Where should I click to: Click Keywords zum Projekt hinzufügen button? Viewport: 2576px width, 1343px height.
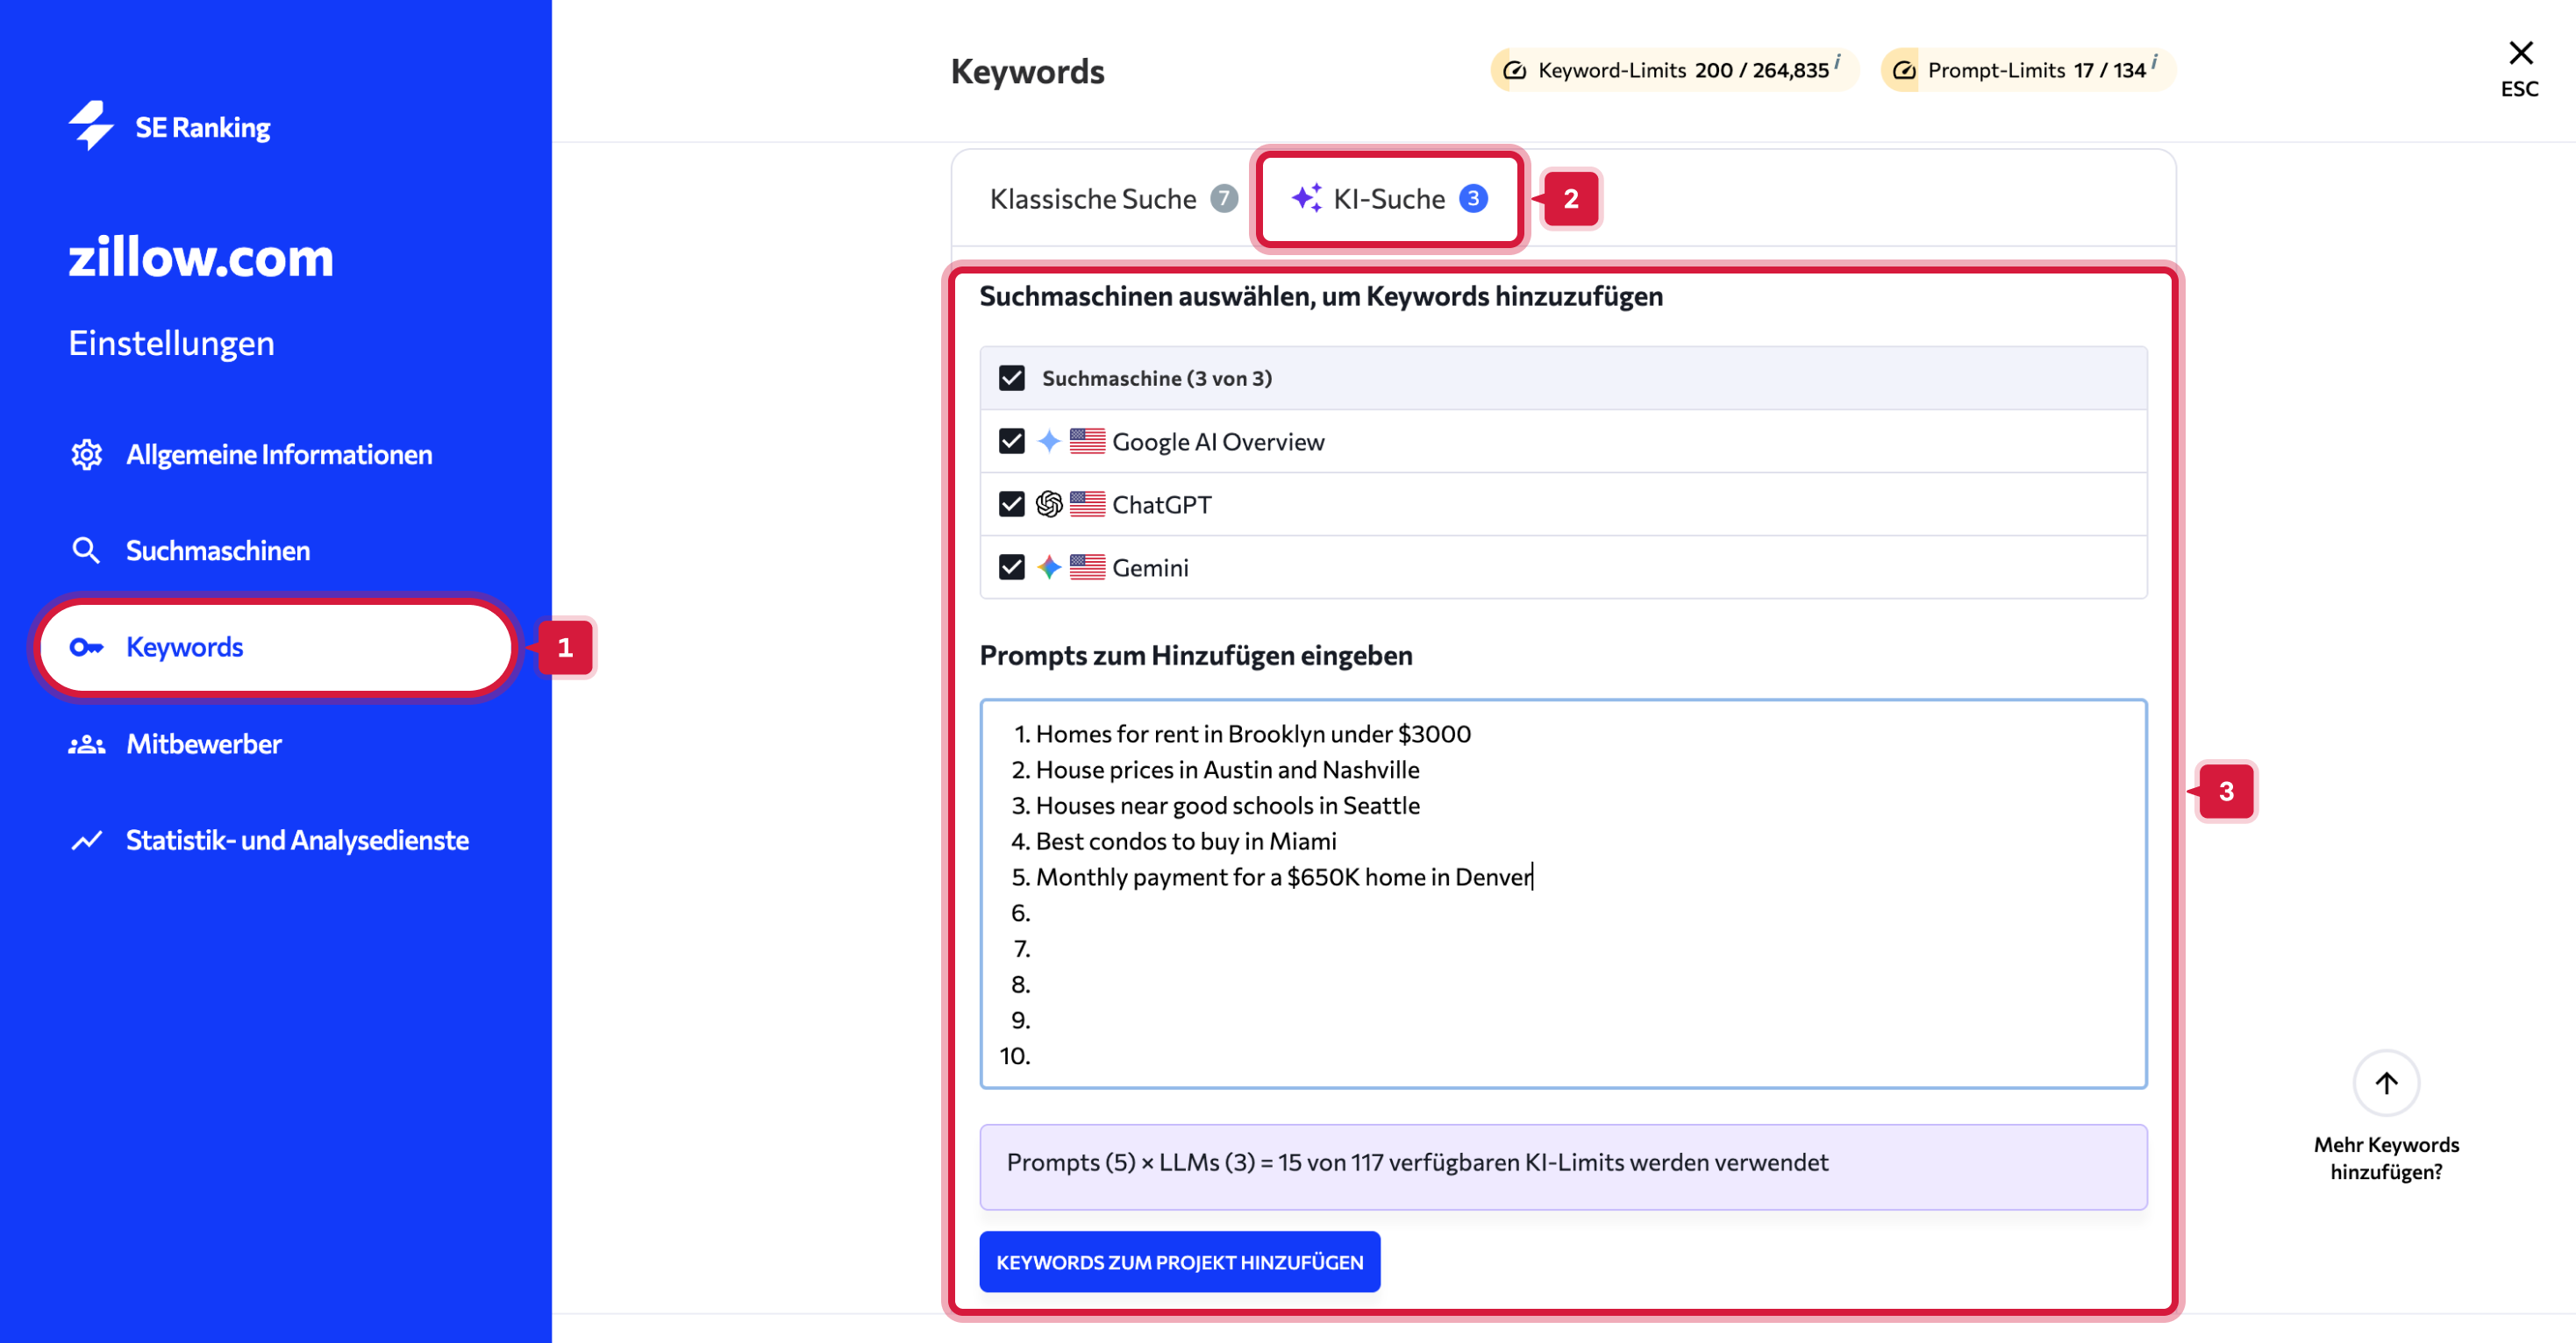1179,1262
